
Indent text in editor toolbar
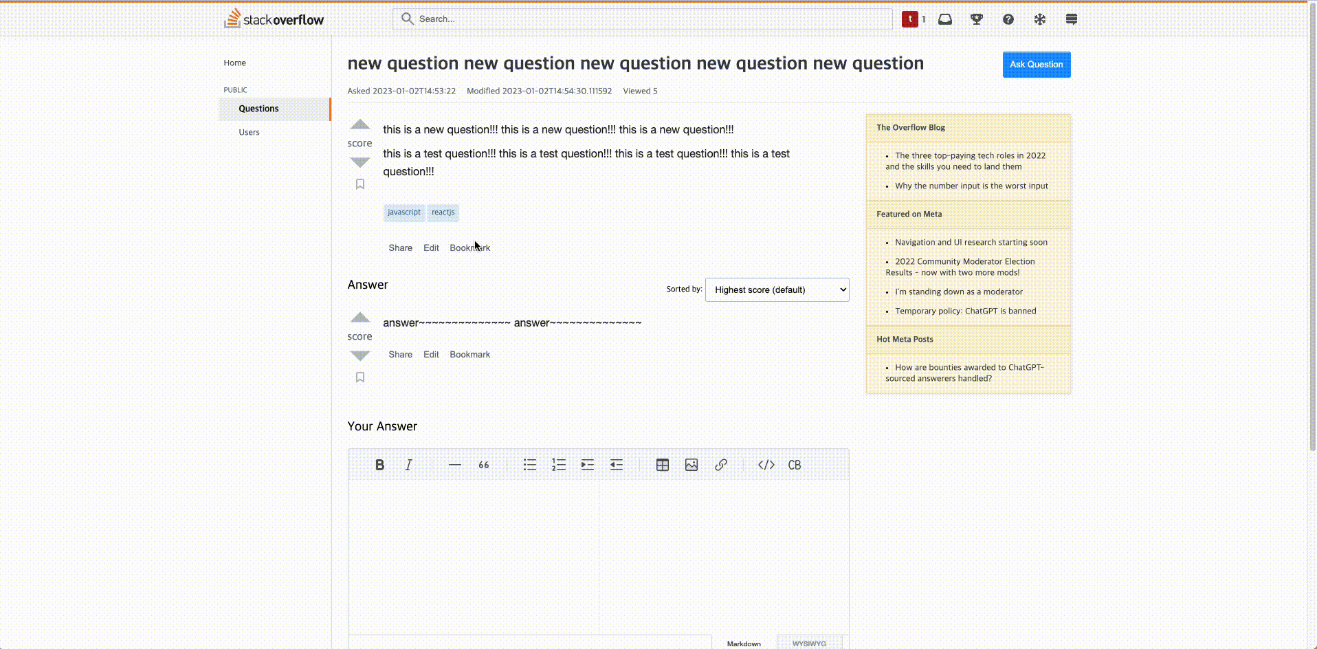click(587, 465)
